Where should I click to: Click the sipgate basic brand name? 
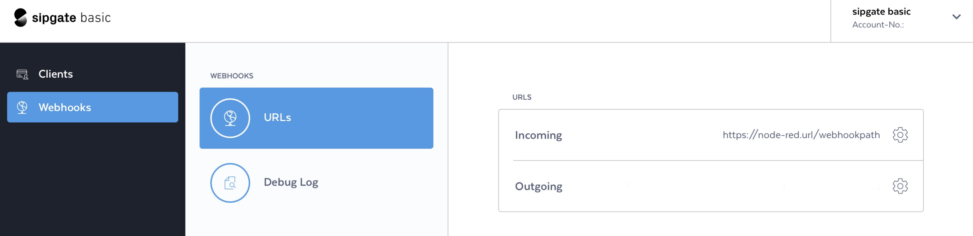tap(71, 18)
